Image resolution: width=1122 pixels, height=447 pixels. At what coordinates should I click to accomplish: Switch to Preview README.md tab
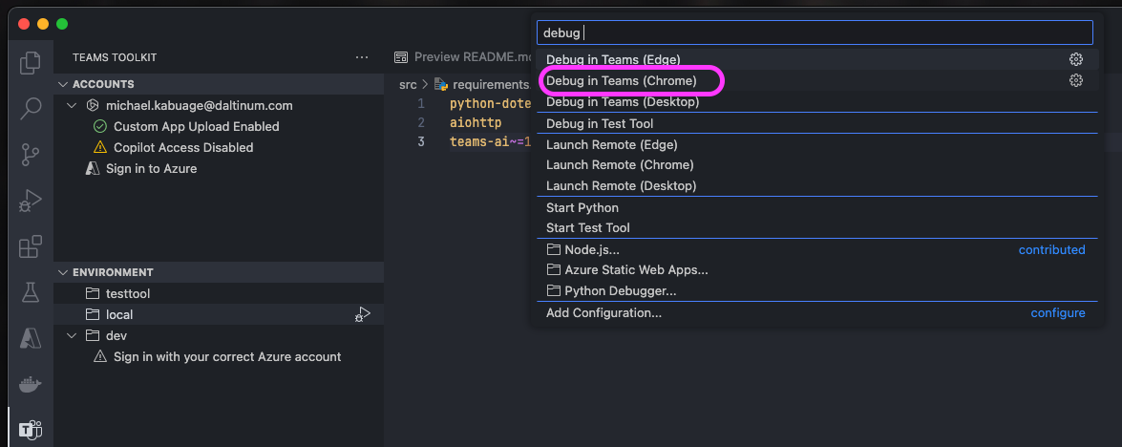(464, 57)
